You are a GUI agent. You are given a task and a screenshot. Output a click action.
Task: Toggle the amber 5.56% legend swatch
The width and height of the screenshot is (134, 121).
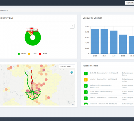coord(29,54)
